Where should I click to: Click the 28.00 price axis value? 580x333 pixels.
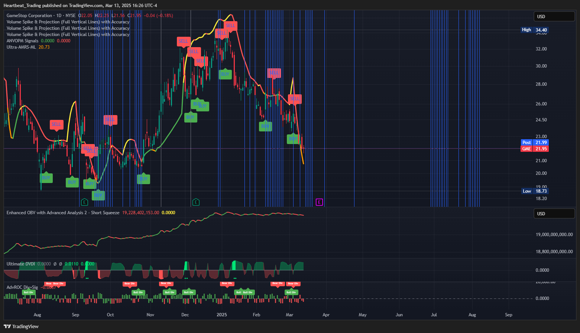pos(541,84)
